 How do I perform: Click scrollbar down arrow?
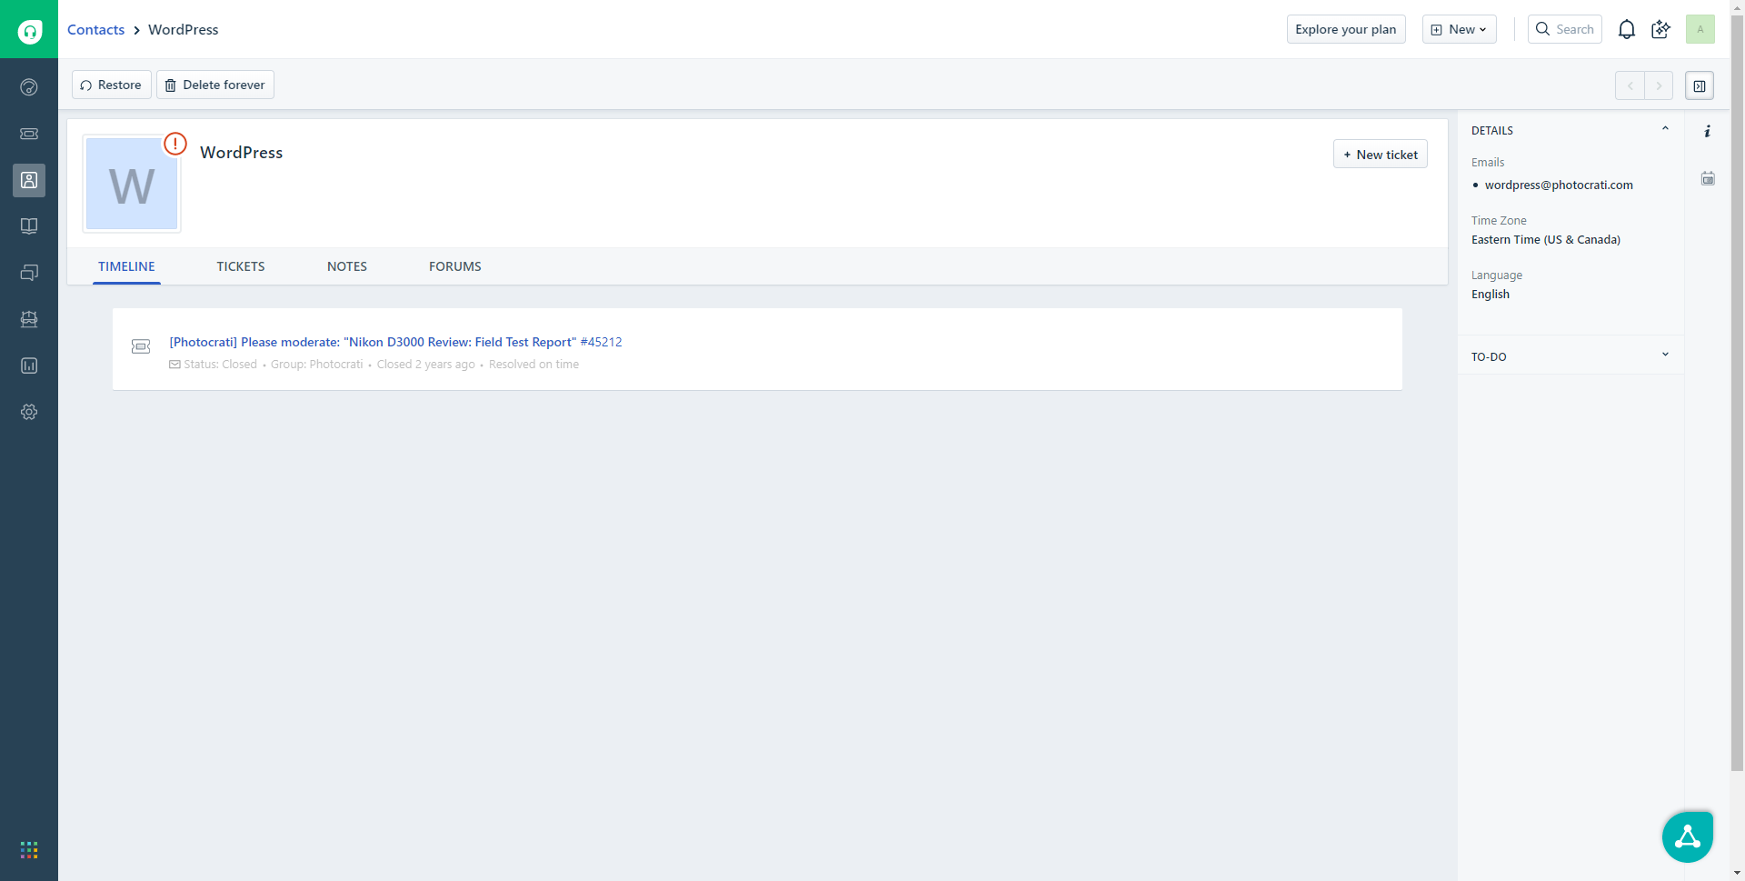(x=1737, y=874)
